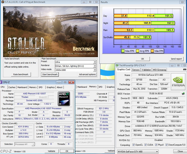Open the About tab in CPU-Z

[x=60, y=87]
